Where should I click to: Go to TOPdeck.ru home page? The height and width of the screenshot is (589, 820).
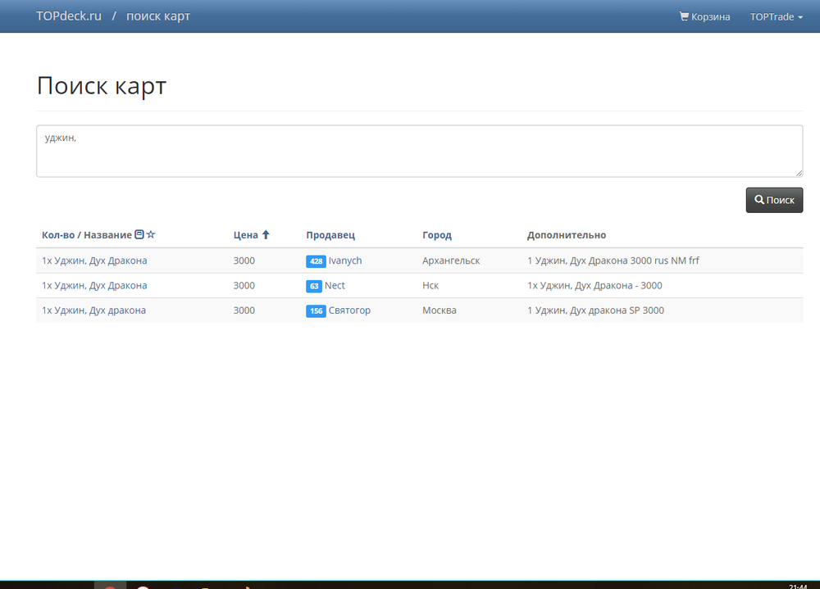[69, 16]
